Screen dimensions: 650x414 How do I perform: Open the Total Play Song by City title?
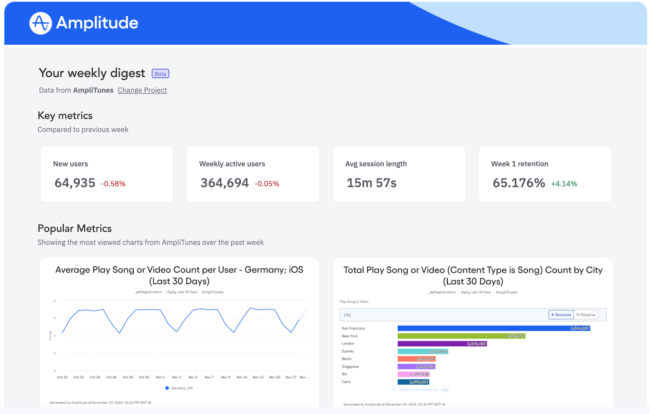pyautogui.click(x=473, y=276)
